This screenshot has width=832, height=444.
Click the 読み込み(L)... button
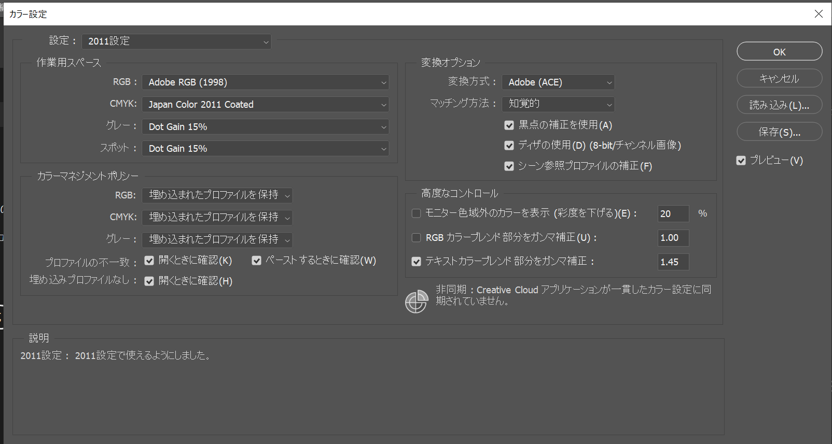780,105
